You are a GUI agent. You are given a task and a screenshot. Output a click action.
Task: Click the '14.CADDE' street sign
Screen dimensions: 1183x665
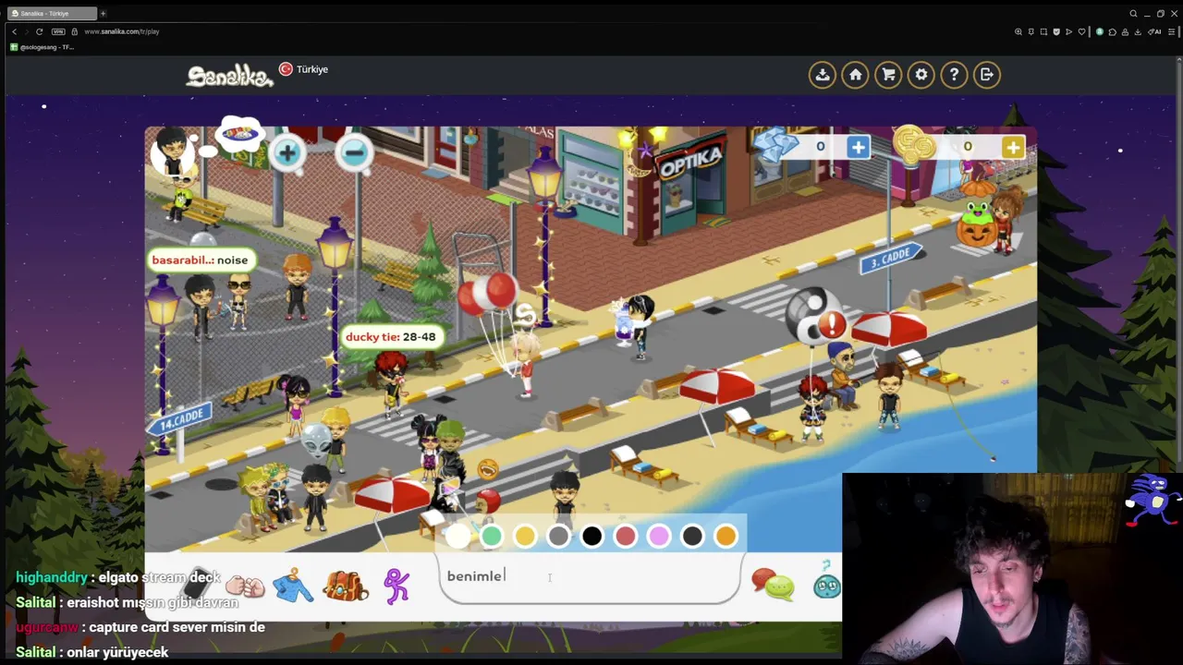pos(181,420)
